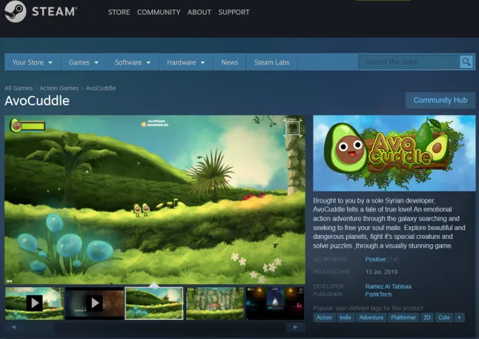Expand the Games dropdown menu

coord(83,62)
